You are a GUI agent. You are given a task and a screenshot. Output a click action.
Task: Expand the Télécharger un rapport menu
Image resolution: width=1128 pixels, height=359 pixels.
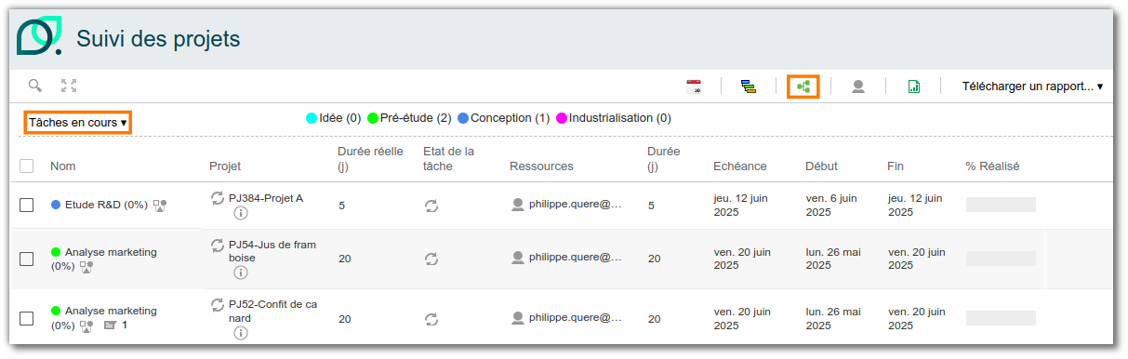coord(1032,86)
